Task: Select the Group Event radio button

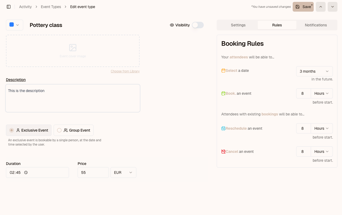Action: tap(59, 130)
